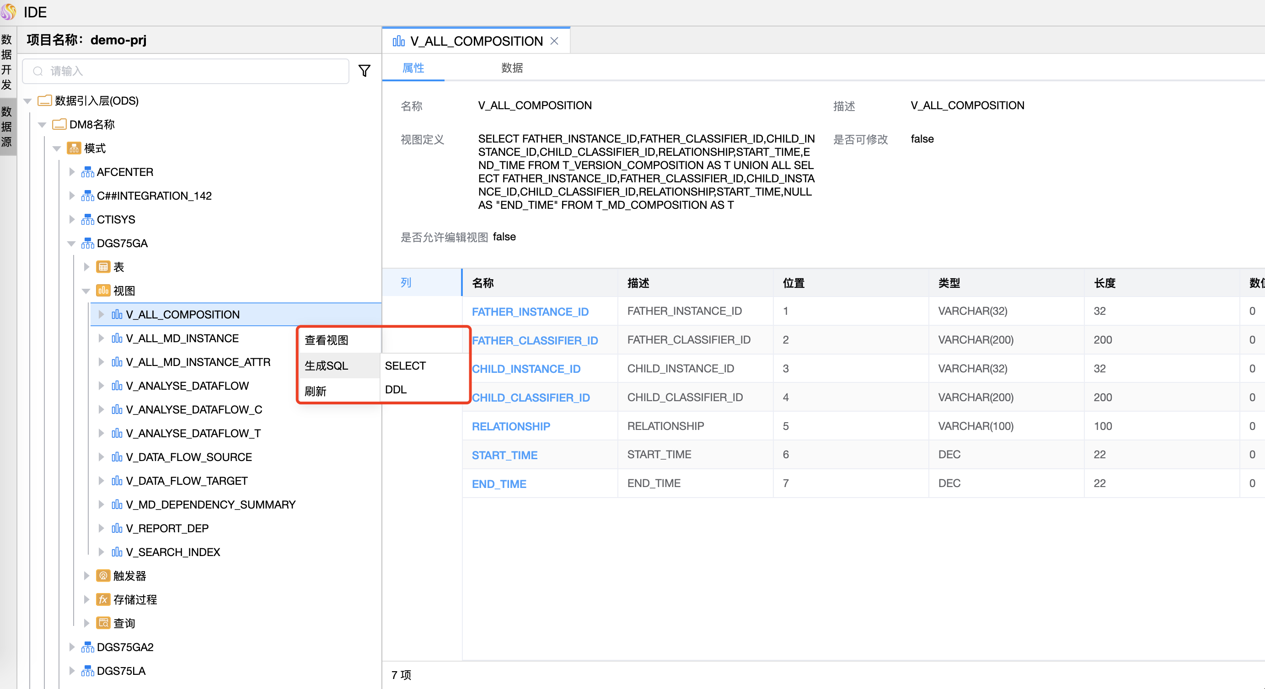Click the filter funnel icon
Image resolution: width=1265 pixels, height=689 pixels.
[x=364, y=71]
